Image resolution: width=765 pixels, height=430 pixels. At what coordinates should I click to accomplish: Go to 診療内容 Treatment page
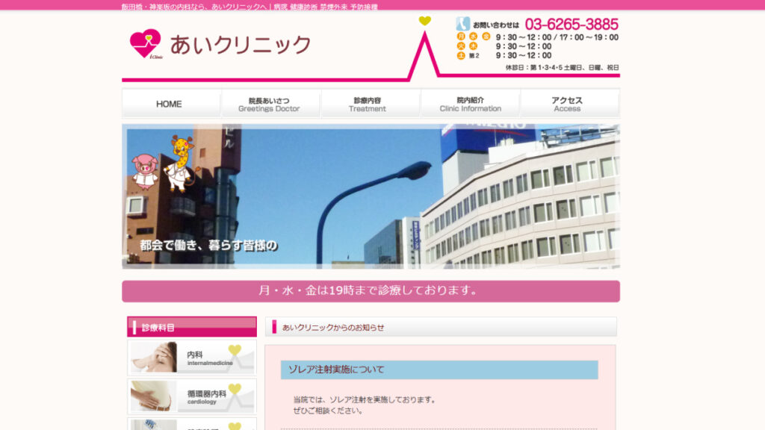point(370,104)
